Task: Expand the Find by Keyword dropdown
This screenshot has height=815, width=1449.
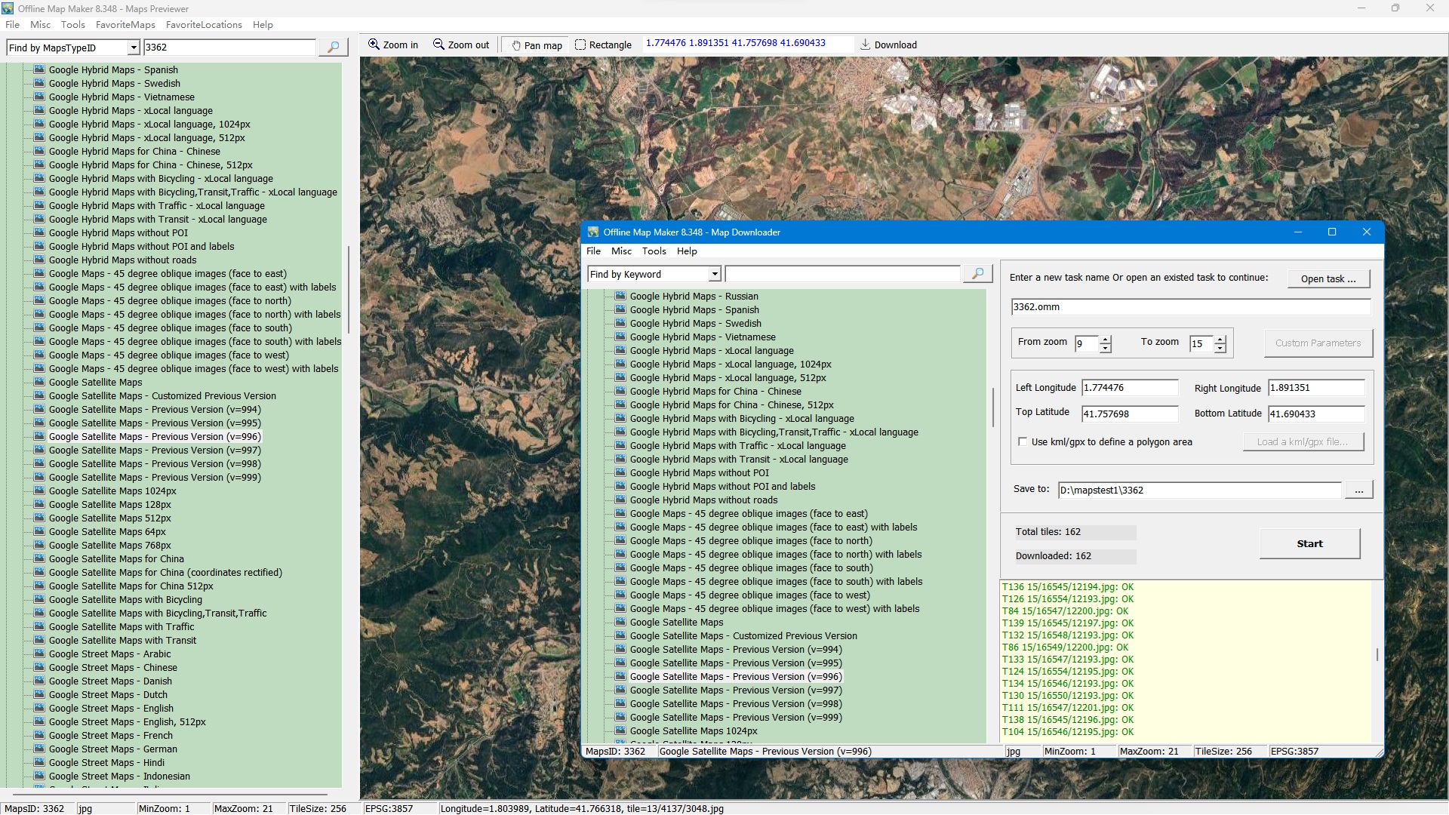Action: click(714, 274)
